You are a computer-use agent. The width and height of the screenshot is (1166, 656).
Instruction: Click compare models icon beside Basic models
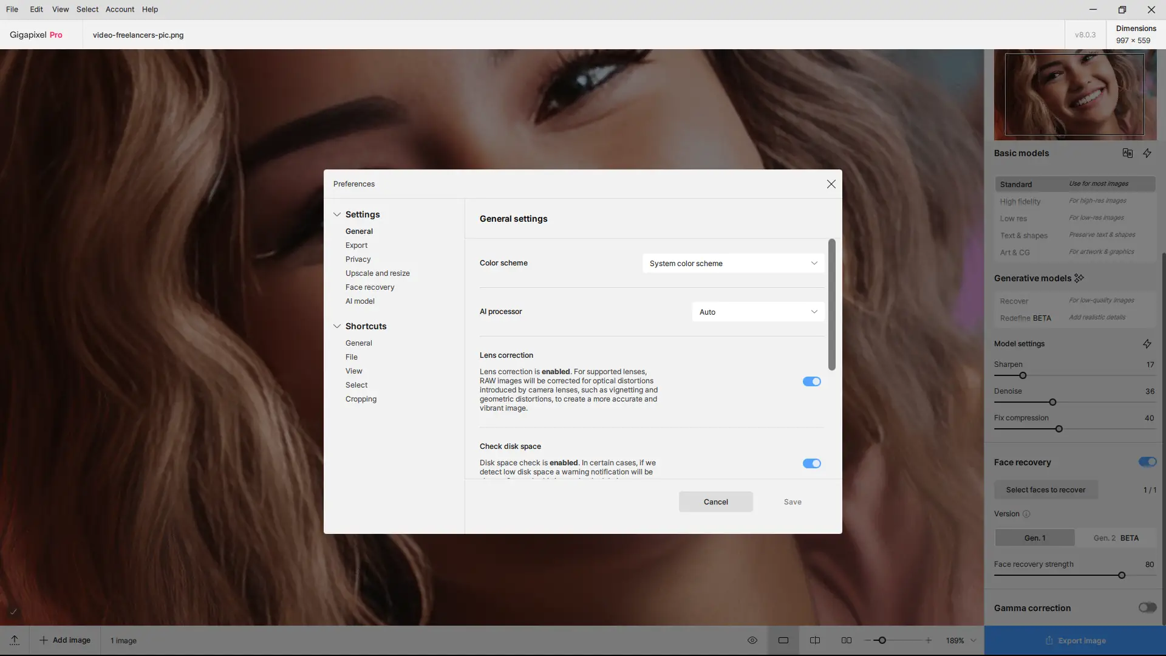pyautogui.click(x=1127, y=153)
